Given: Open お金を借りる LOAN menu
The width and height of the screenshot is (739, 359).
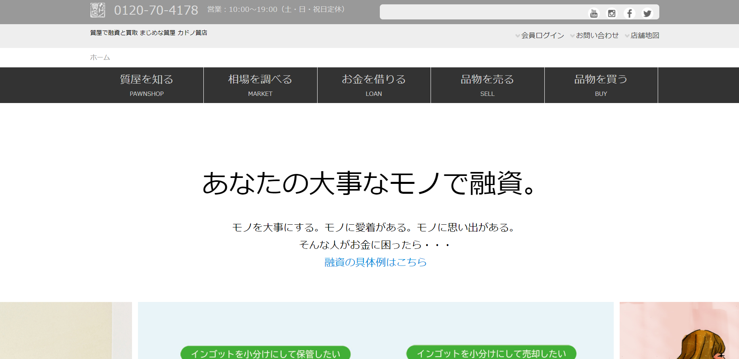Looking at the screenshot, I should click(x=374, y=85).
